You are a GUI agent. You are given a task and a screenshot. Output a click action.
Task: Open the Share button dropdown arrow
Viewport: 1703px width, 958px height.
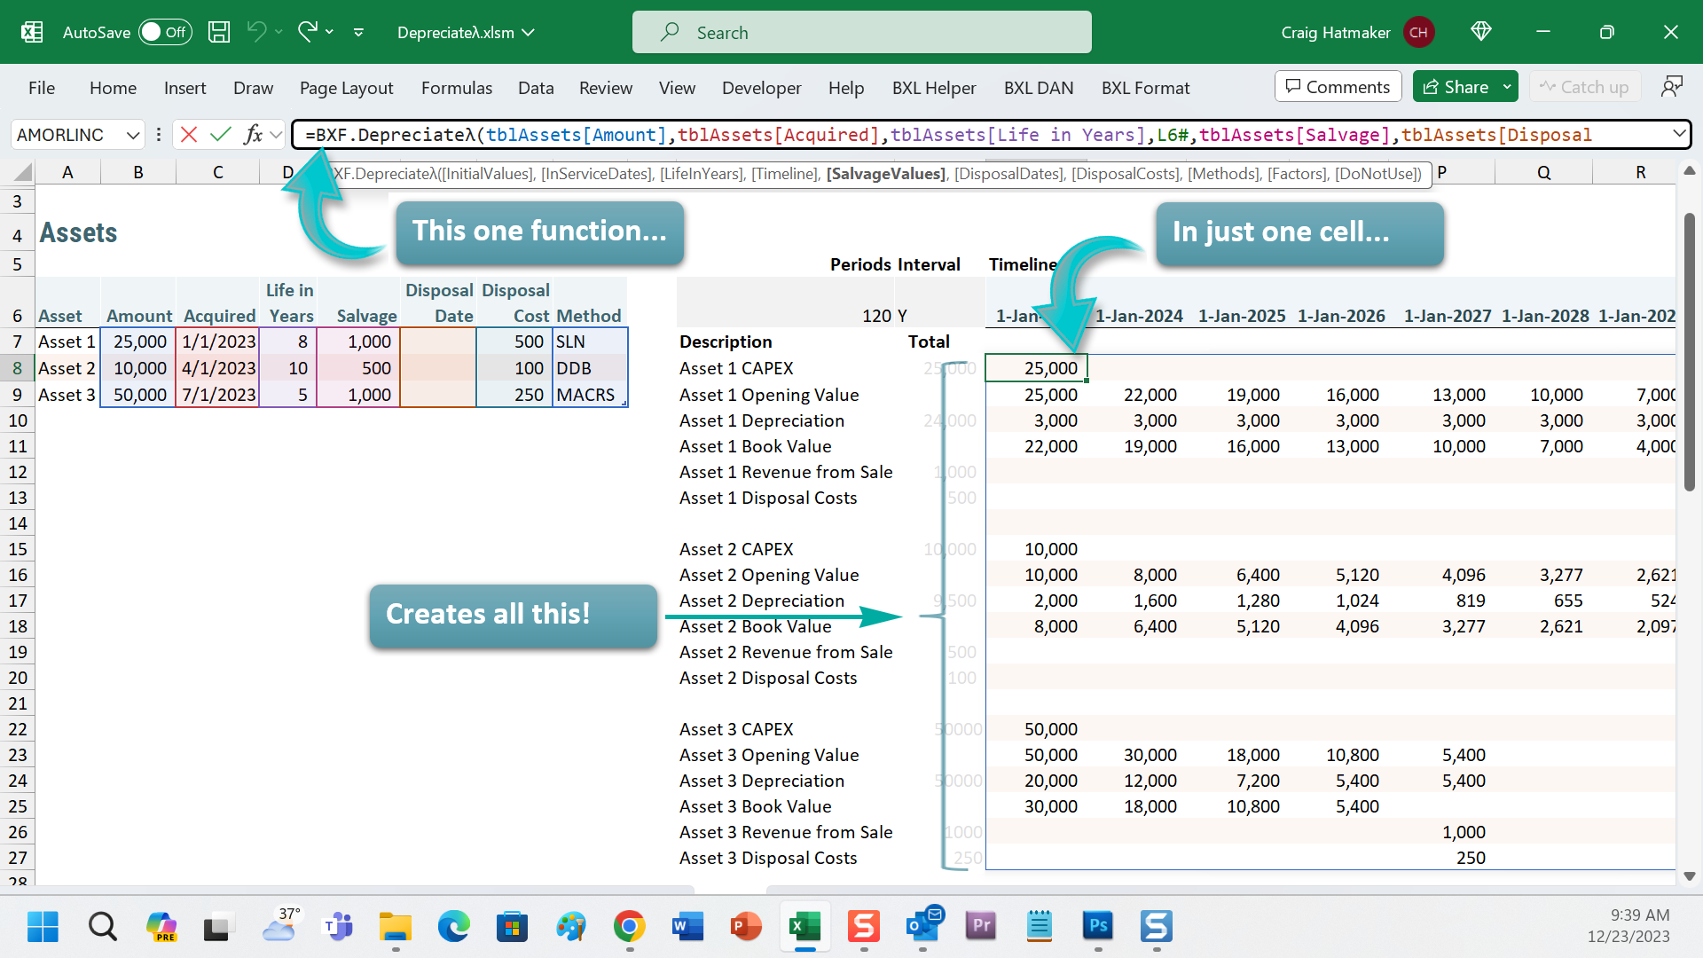(x=1507, y=87)
